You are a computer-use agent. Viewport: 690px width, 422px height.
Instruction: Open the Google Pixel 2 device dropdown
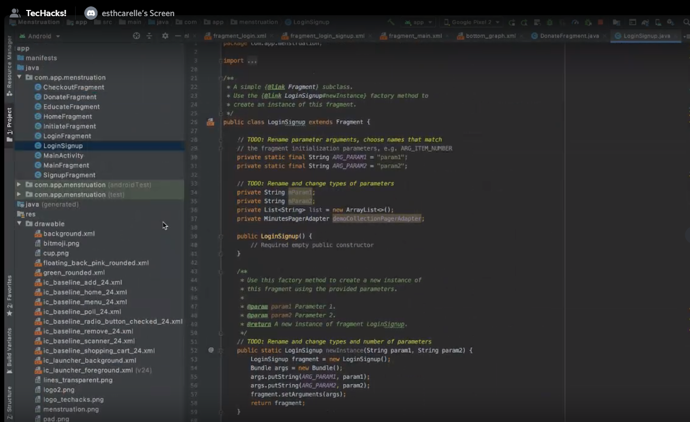[x=471, y=22]
